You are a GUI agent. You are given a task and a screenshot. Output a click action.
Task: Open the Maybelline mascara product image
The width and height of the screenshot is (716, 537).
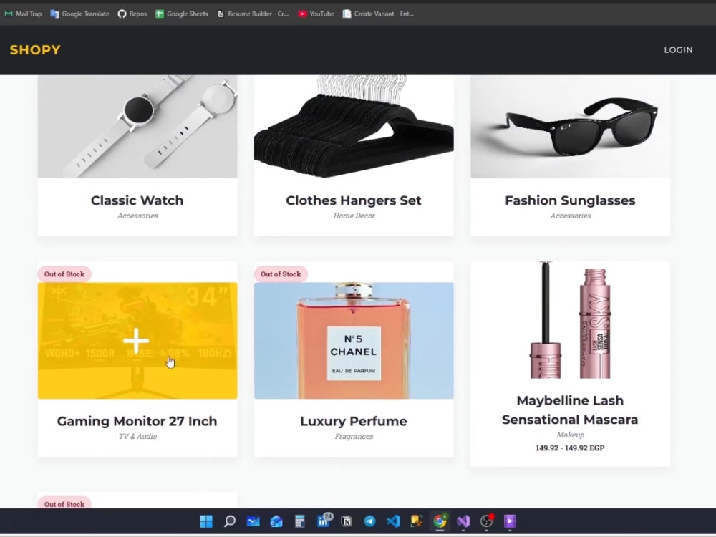[x=571, y=320]
